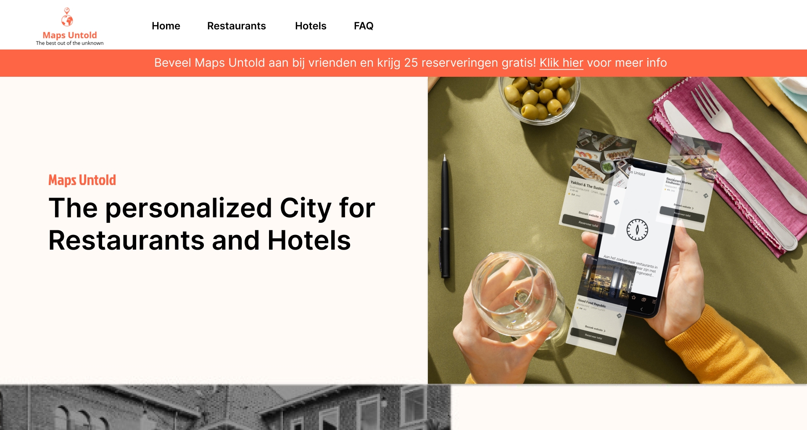This screenshot has height=430, width=807.
Task: Open the Home page from the navigation
Action: [x=166, y=26]
